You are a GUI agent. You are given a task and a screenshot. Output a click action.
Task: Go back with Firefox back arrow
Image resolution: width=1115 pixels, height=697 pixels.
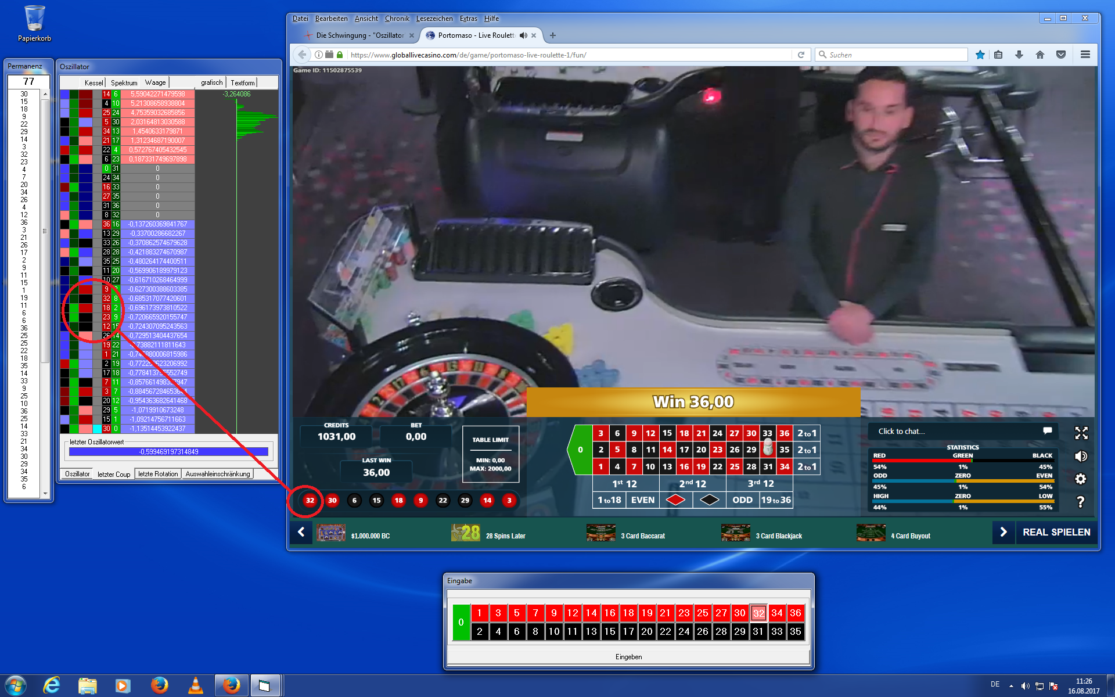point(301,55)
